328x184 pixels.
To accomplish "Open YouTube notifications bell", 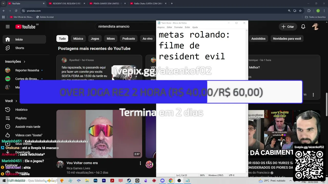I will 303,27.
